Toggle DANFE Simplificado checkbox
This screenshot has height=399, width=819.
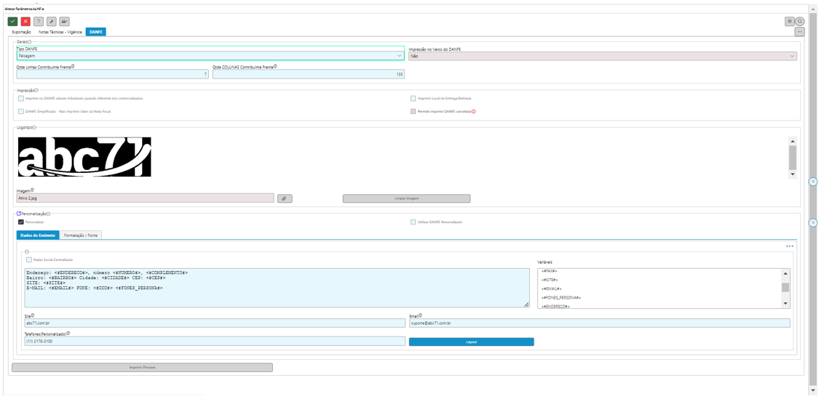(21, 111)
